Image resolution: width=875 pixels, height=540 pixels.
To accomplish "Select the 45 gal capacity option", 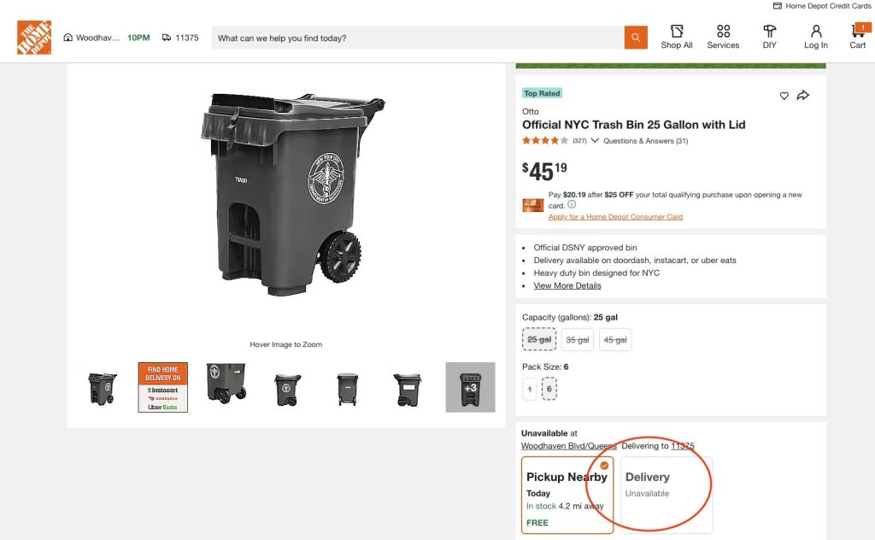I will [x=615, y=340].
